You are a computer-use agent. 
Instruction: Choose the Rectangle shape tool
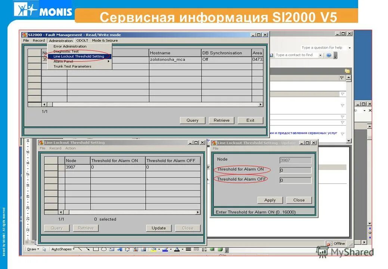pyautogui.click(x=96, y=249)
